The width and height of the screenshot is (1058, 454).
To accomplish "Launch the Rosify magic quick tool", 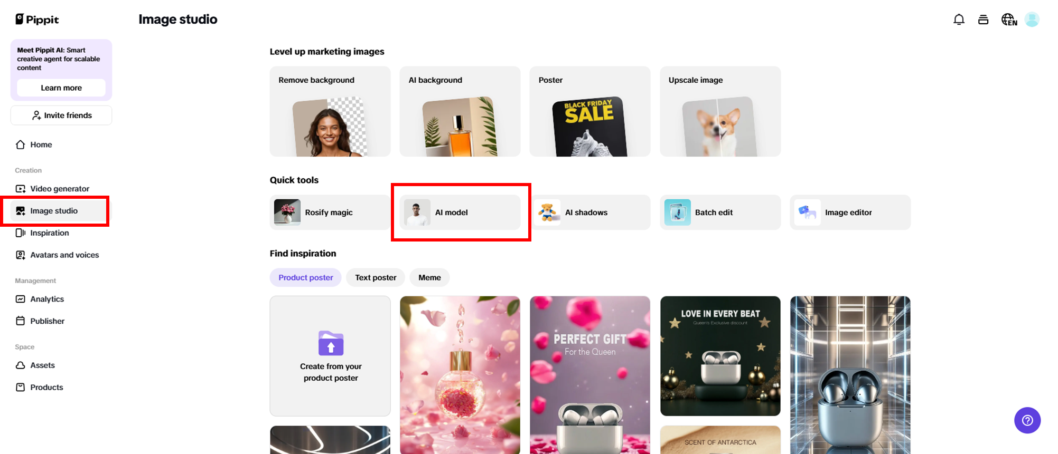I will pyautogui.click(x=329, y=212).
